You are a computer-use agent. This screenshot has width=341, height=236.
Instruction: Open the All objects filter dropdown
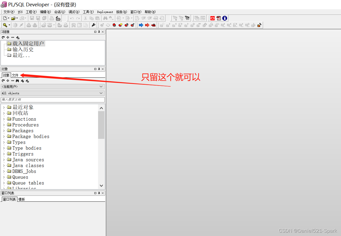click(101, 93)
